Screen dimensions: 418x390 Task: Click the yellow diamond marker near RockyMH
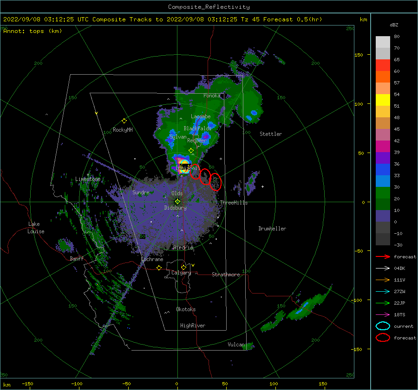pos(124,121)
